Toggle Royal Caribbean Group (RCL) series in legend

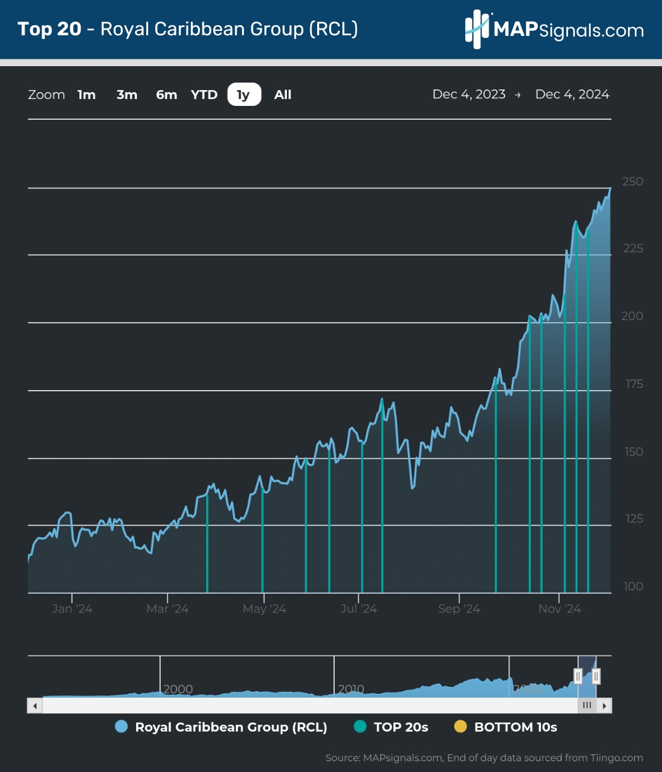click(221, 727)
